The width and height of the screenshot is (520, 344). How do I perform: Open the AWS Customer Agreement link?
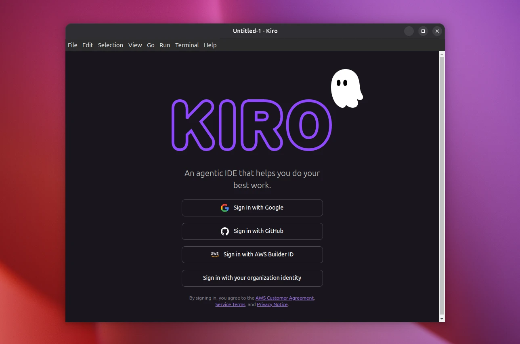[x=285, y=298]
